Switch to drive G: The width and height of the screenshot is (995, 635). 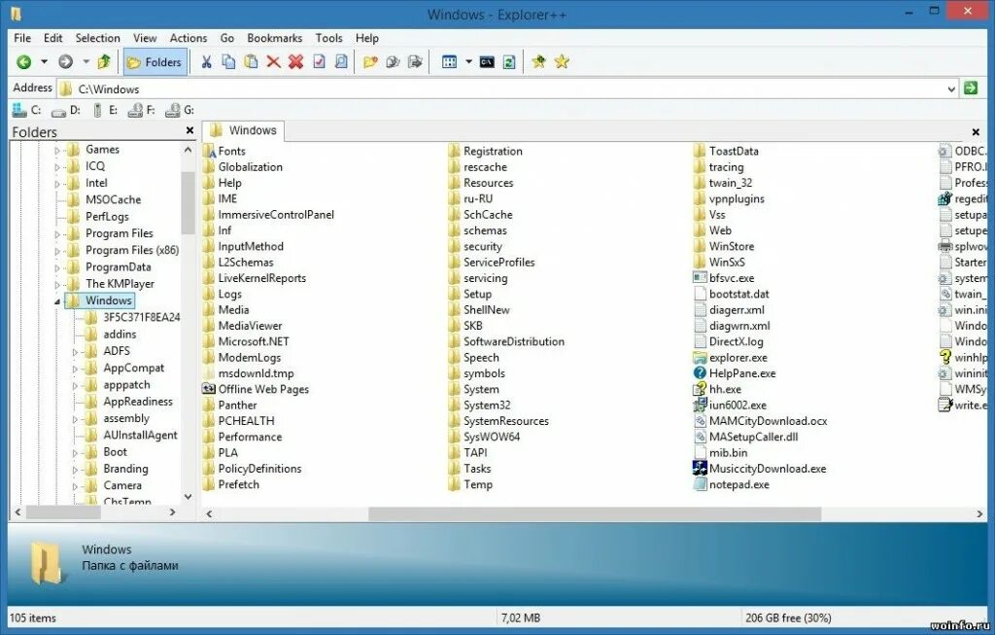[180, 110]
